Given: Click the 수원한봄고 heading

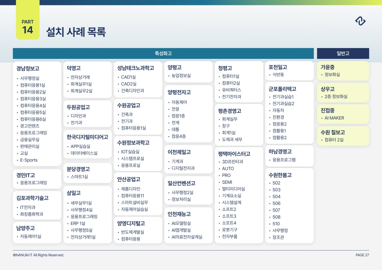Looking at the screenshot, I should point(280,175).
